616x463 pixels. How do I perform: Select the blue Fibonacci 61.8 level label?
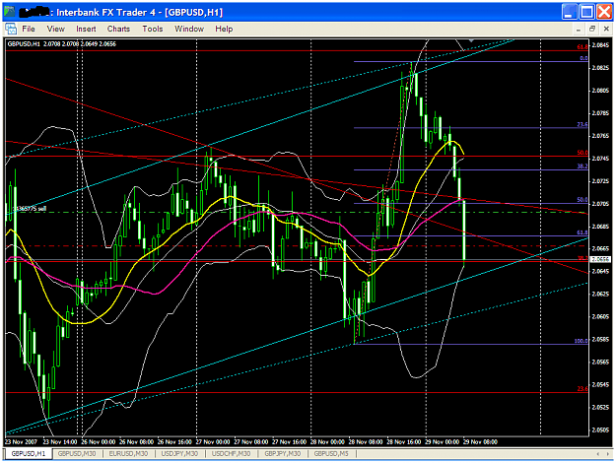coord(582,232)
